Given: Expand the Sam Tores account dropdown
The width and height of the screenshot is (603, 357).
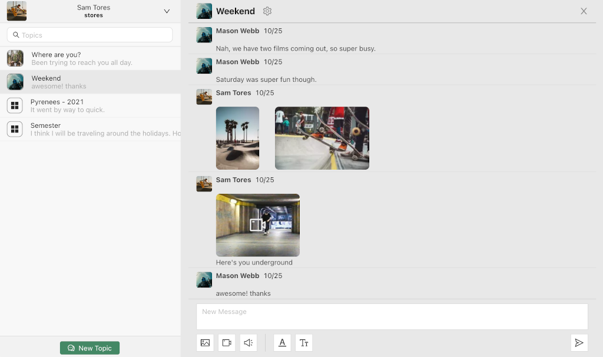Looking at the screenshot, I should point(167,11).
